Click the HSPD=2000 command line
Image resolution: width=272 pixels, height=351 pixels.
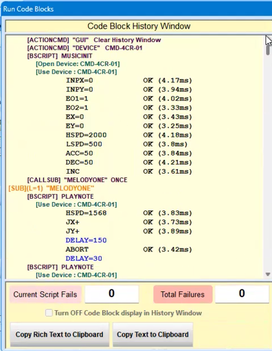(129, 135)
